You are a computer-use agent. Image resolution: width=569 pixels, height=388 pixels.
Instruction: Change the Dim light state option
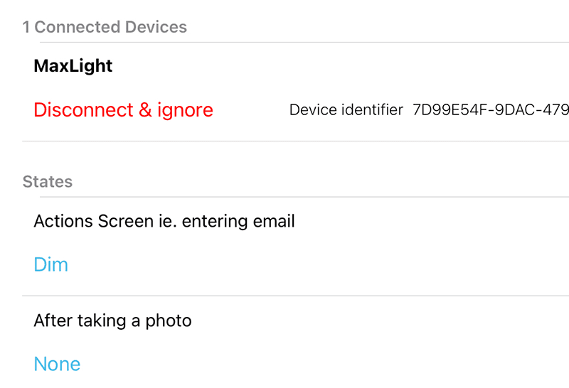point(50,265)
